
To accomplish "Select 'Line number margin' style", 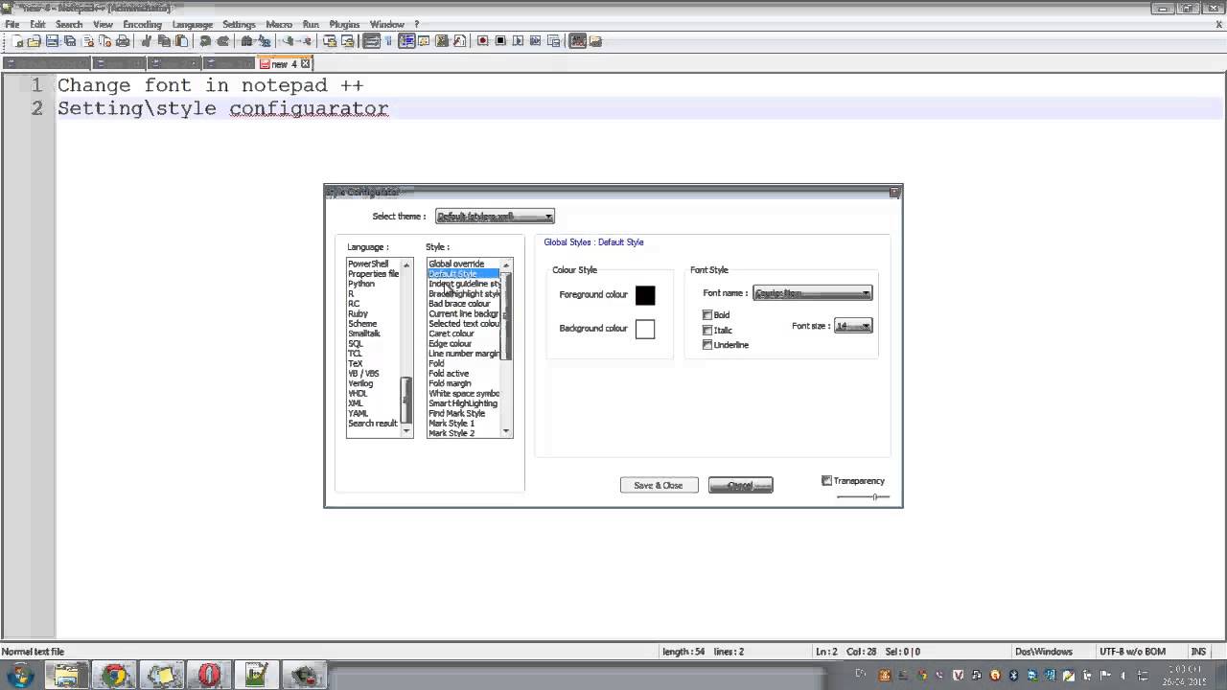I will click(x=464, y=354).
